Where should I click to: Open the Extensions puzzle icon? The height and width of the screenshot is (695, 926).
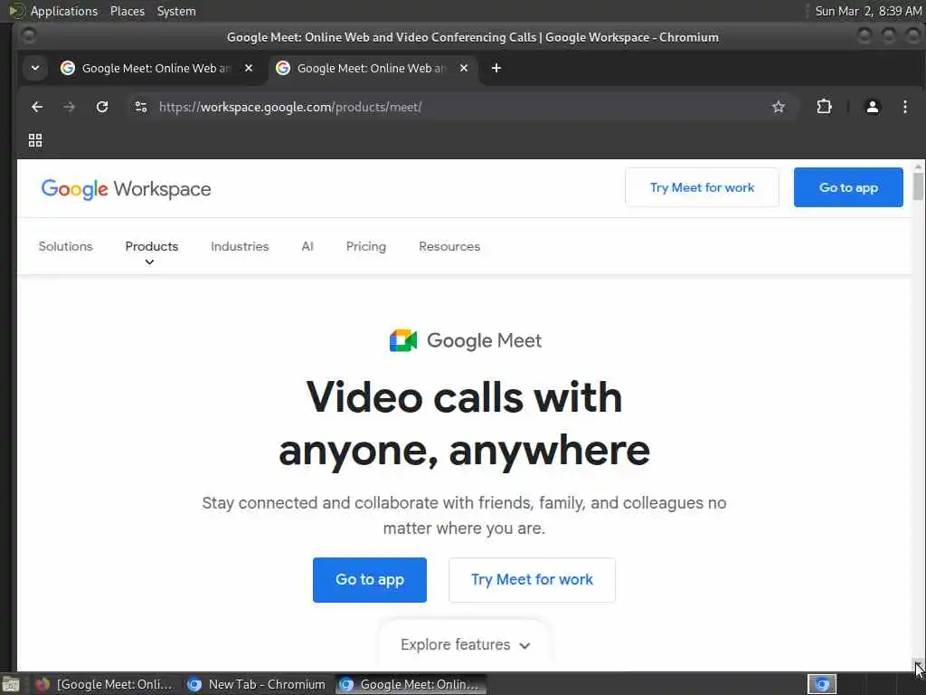click(x=824, y=107)
